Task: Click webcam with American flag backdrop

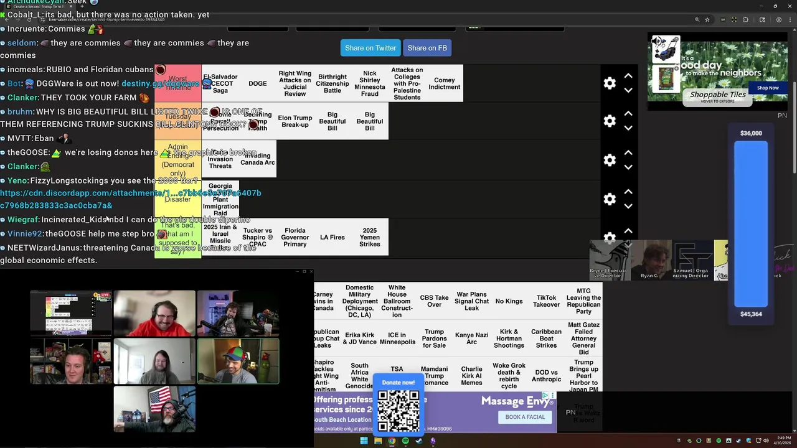Action: [154, 409]
